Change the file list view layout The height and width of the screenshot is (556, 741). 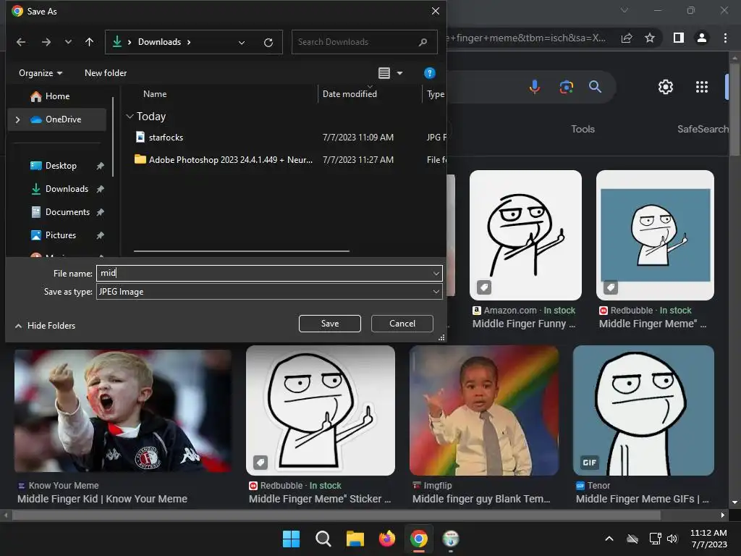[384, 73]
